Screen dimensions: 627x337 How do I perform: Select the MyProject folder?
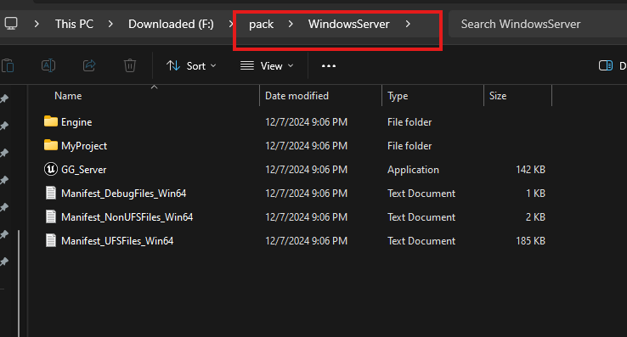(x=84, y=146)
